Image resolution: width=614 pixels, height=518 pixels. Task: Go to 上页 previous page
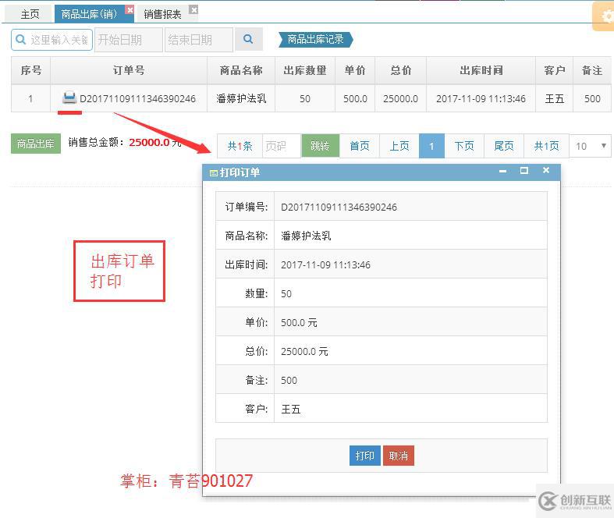pos(399,146)
